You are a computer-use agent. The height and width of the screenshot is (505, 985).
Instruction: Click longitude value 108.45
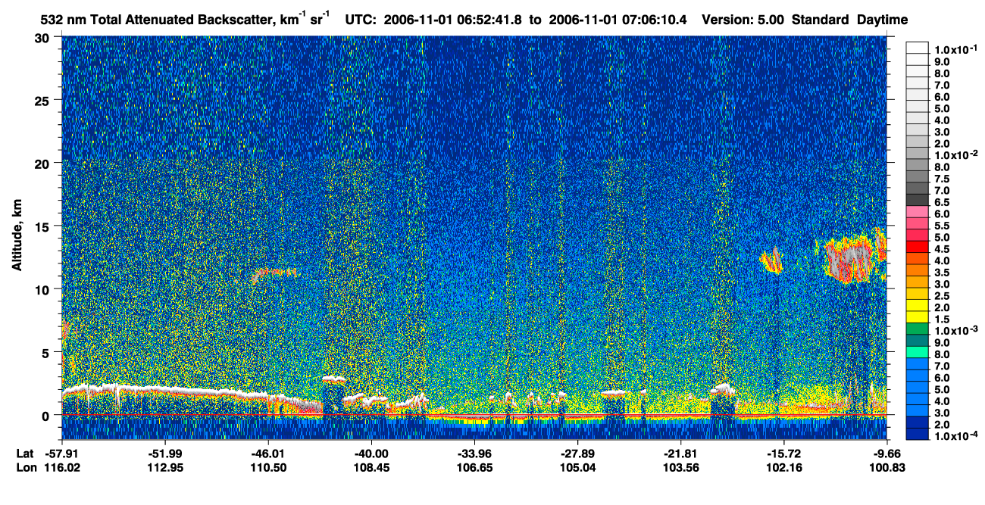point(371,467)
